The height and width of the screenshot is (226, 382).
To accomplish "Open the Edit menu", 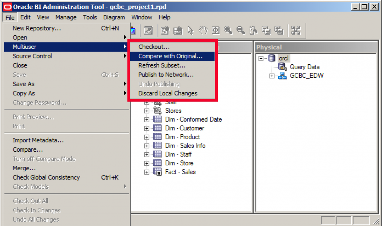I will [x=25, y=17].
